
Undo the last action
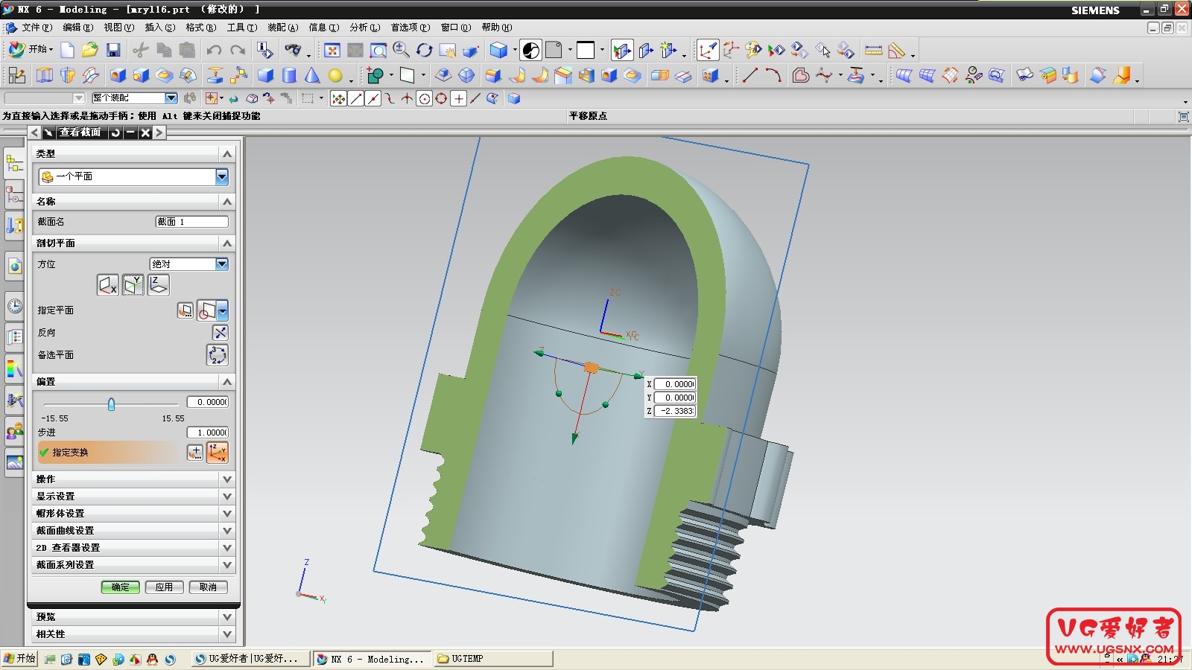pyautogui.click(x=214, y=50)
